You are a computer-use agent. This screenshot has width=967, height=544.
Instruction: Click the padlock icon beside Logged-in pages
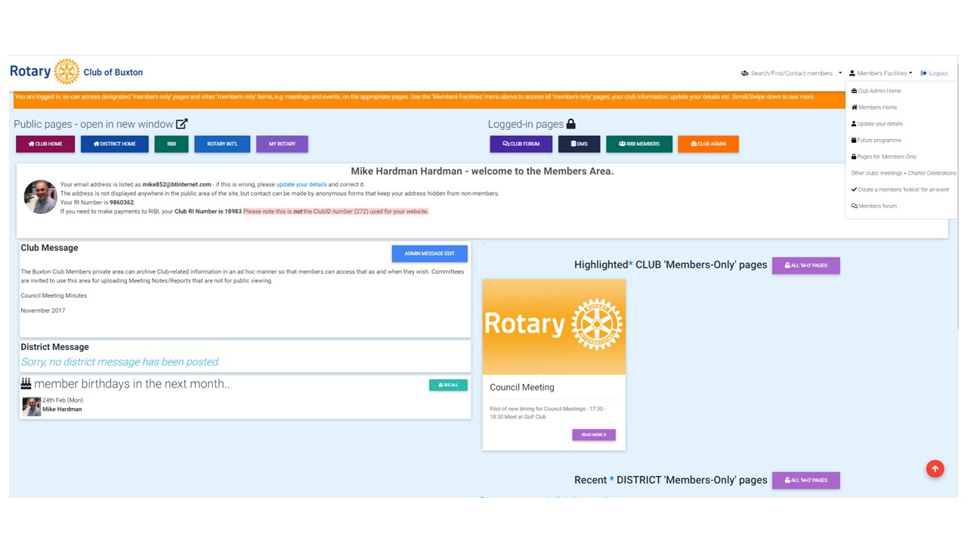[571, 124]
